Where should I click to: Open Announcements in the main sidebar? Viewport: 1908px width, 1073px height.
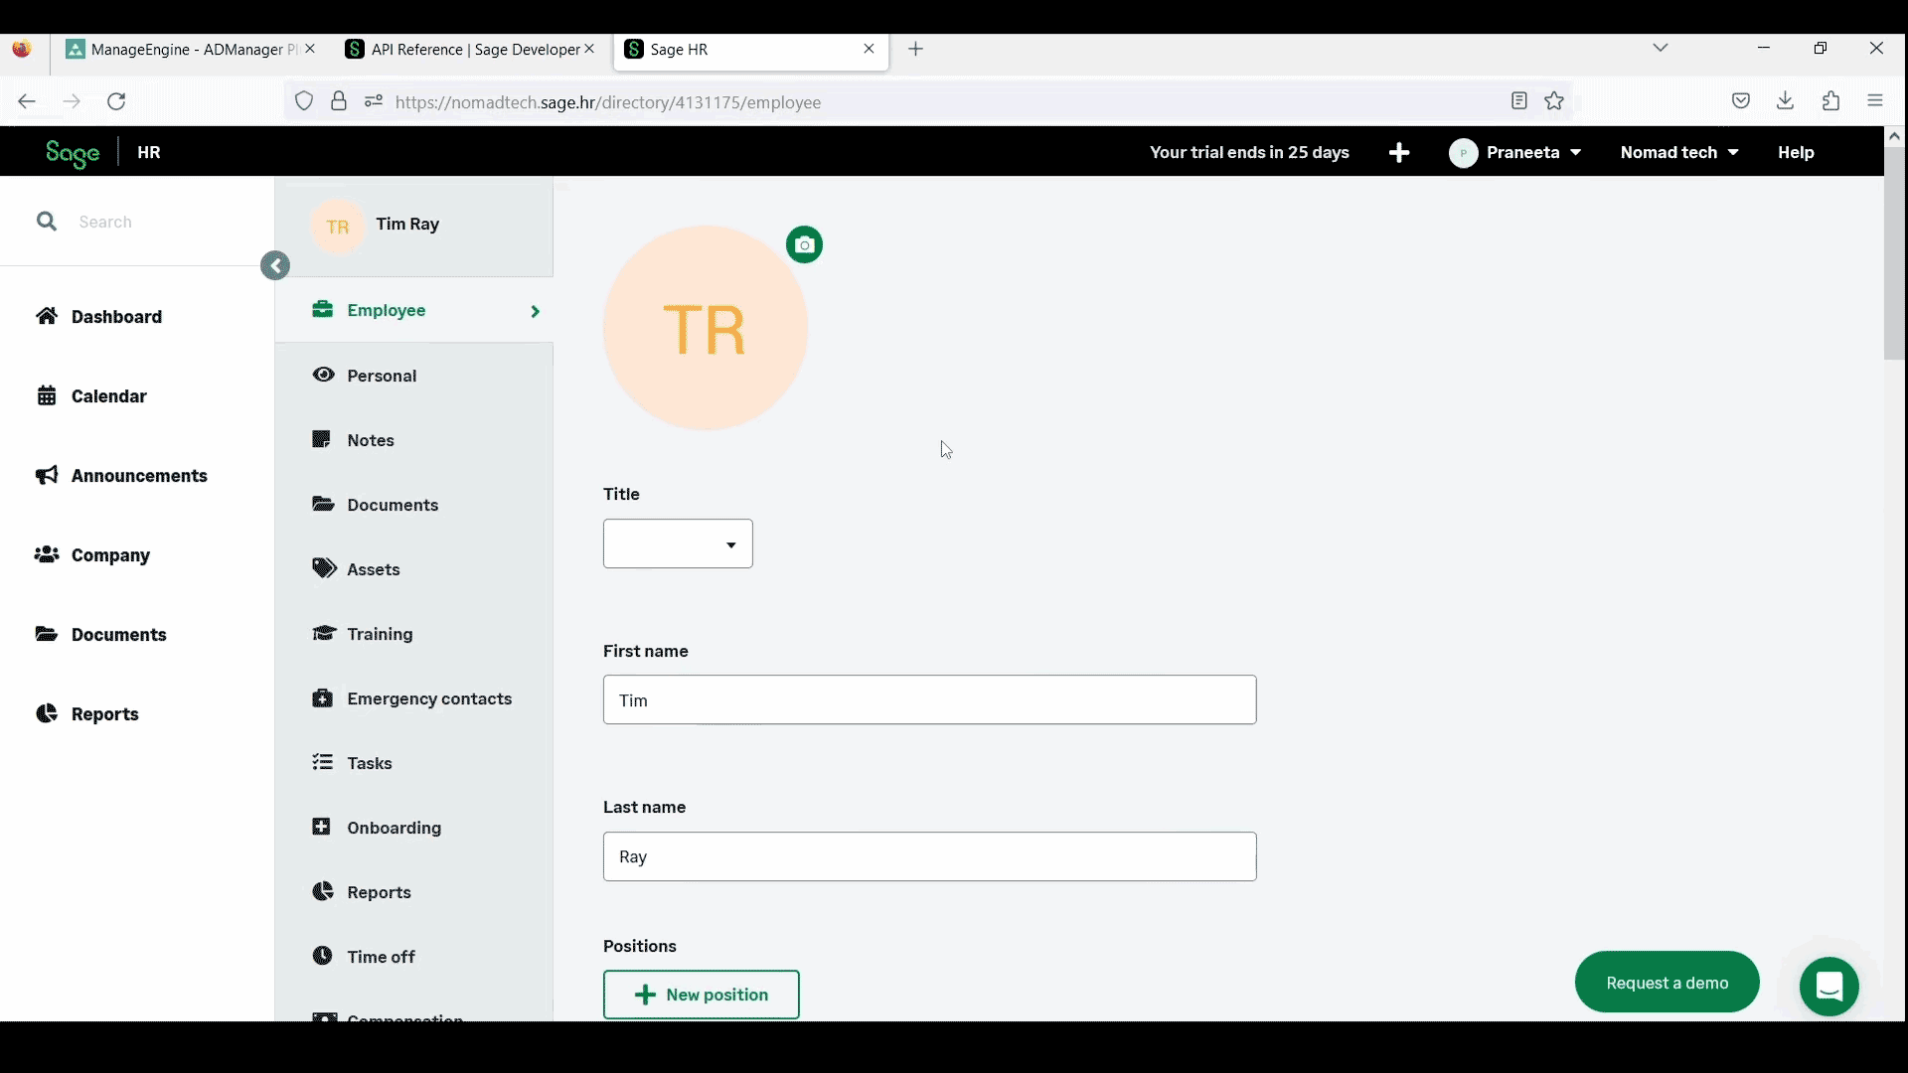point(139,476)
